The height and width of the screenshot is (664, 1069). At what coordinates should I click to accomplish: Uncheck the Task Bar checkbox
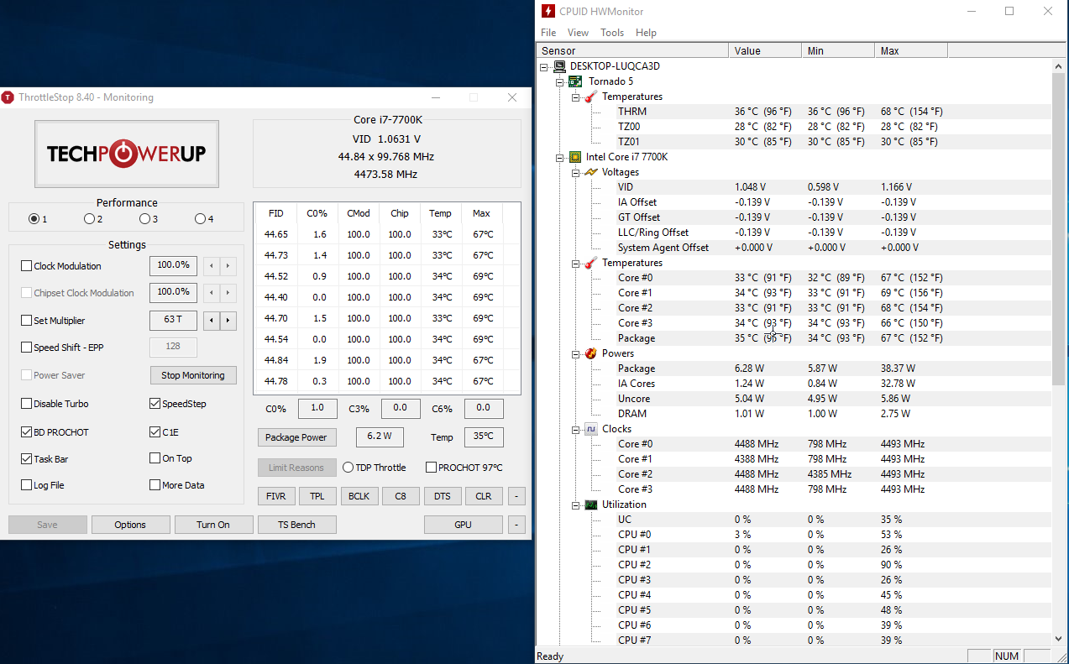(27, 459)
